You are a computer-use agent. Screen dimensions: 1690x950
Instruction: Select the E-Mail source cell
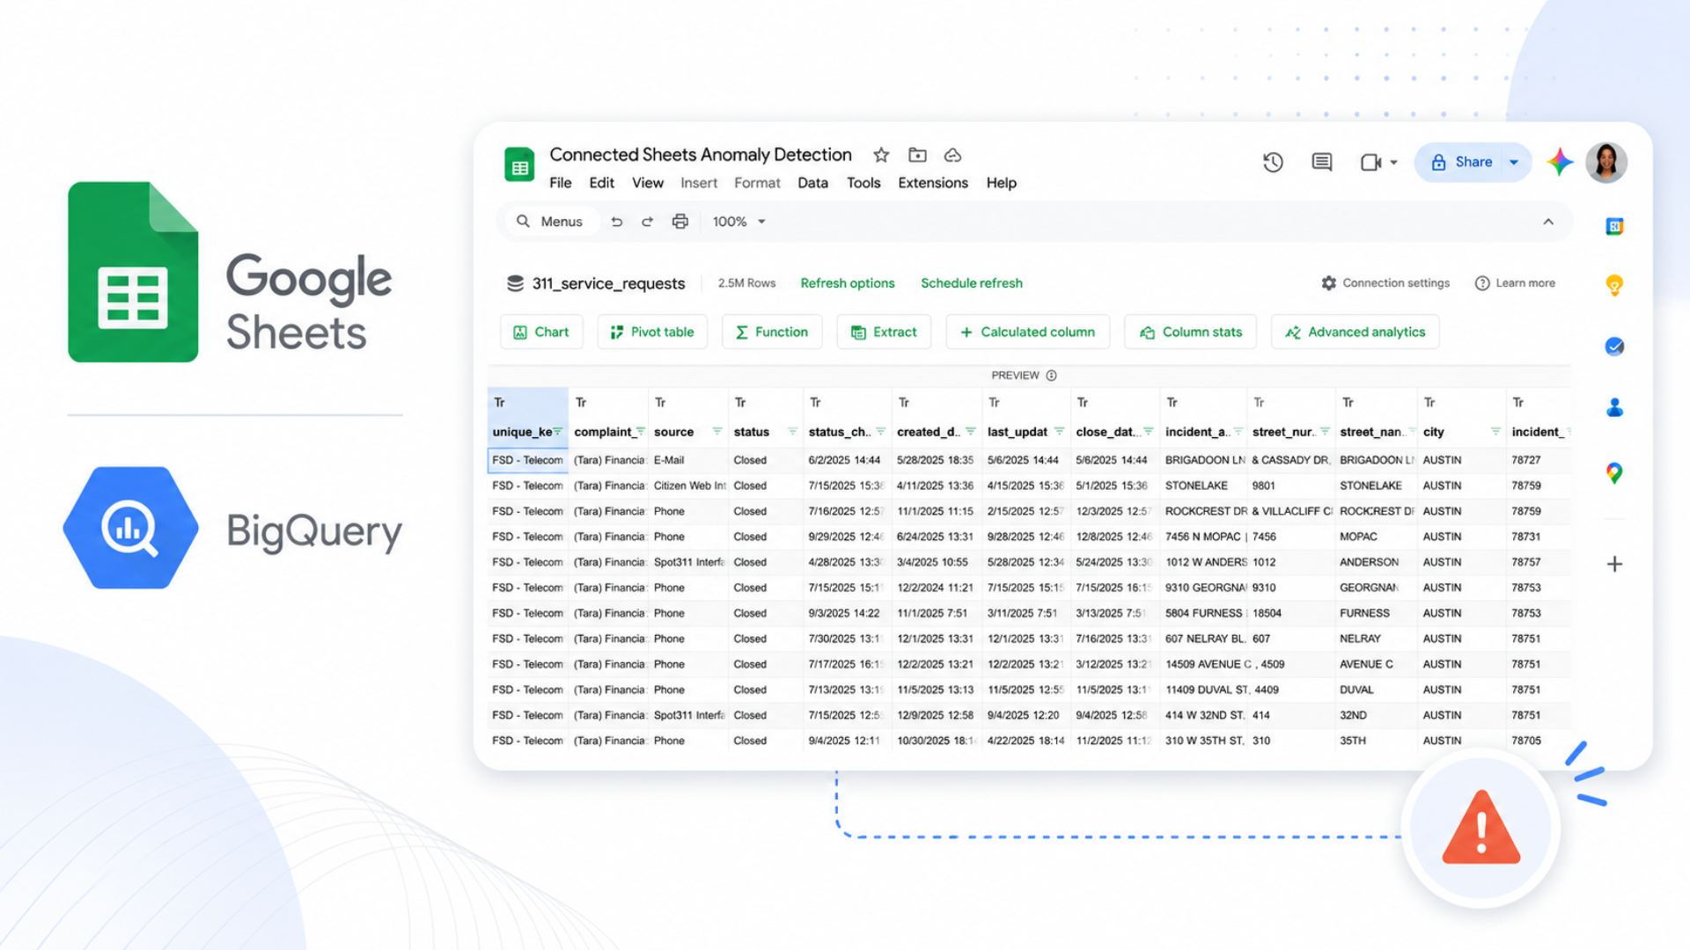[x=688, y=460]
